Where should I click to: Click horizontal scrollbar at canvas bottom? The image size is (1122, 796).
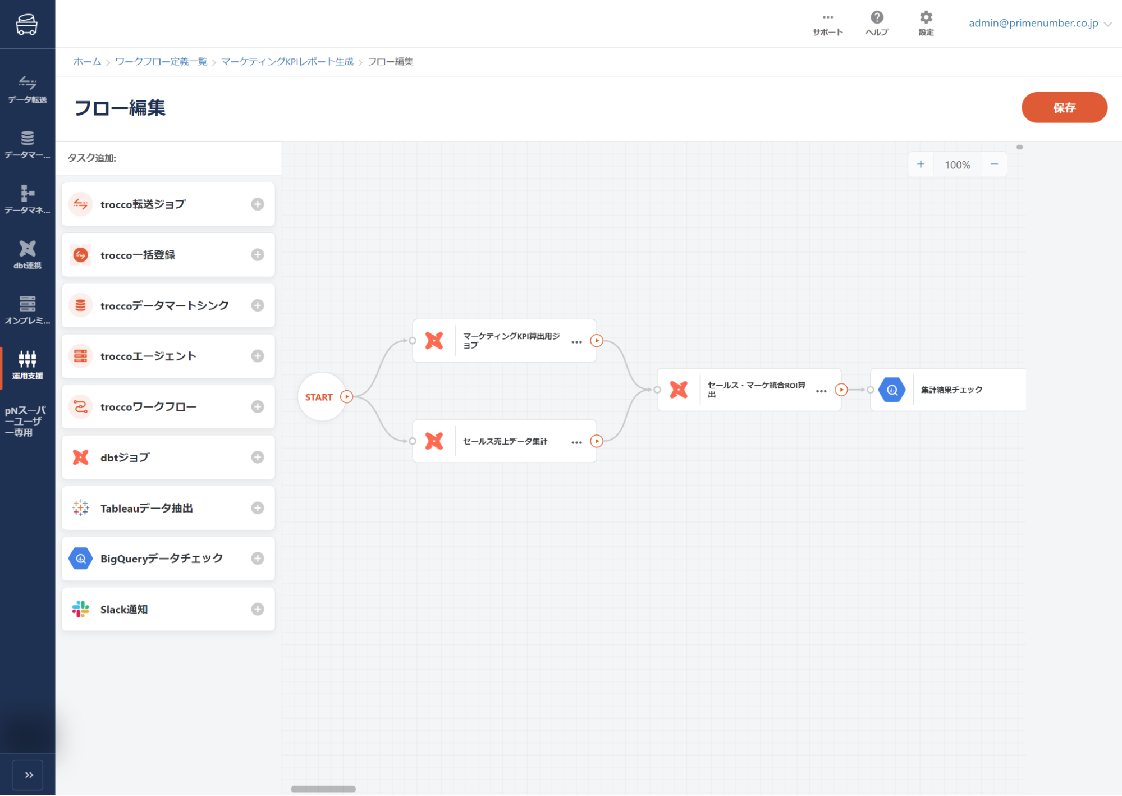coord(323,789)
